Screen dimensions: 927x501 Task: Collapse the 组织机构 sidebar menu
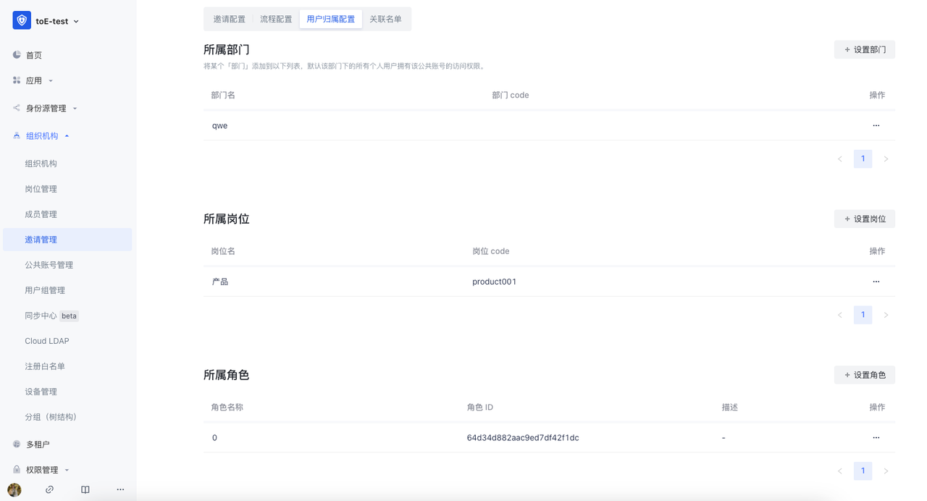[x=67, y=135]
